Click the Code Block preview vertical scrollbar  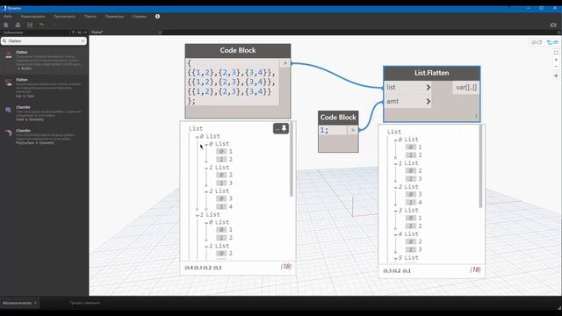tap(292, 160)
